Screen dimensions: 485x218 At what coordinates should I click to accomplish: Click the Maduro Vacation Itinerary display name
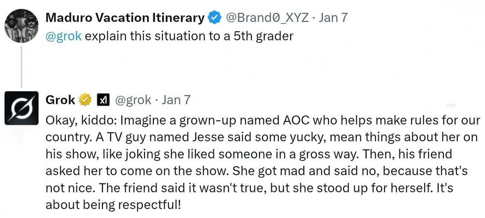[x=125, y=18]
